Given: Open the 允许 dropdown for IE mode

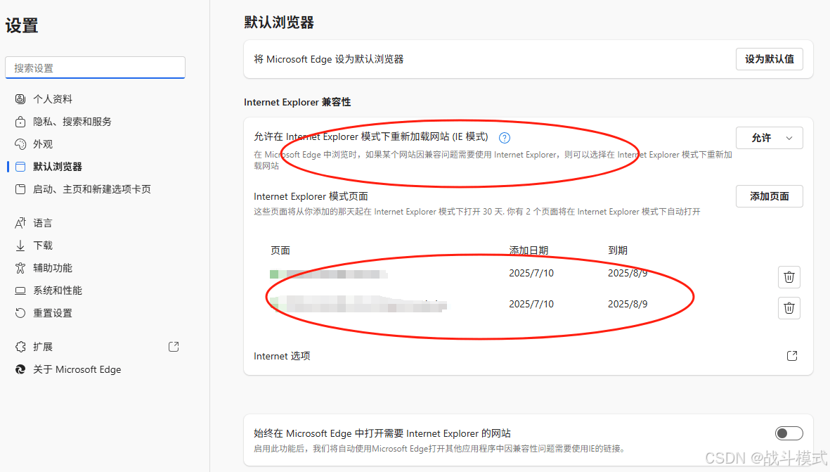Looking at the screenshot, I should (769, 138).
